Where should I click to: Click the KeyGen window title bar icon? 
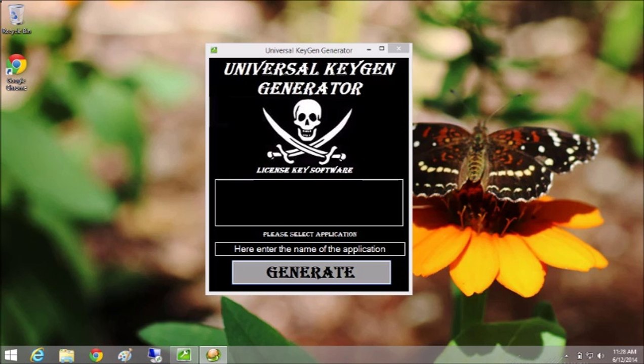click(214, 50)
